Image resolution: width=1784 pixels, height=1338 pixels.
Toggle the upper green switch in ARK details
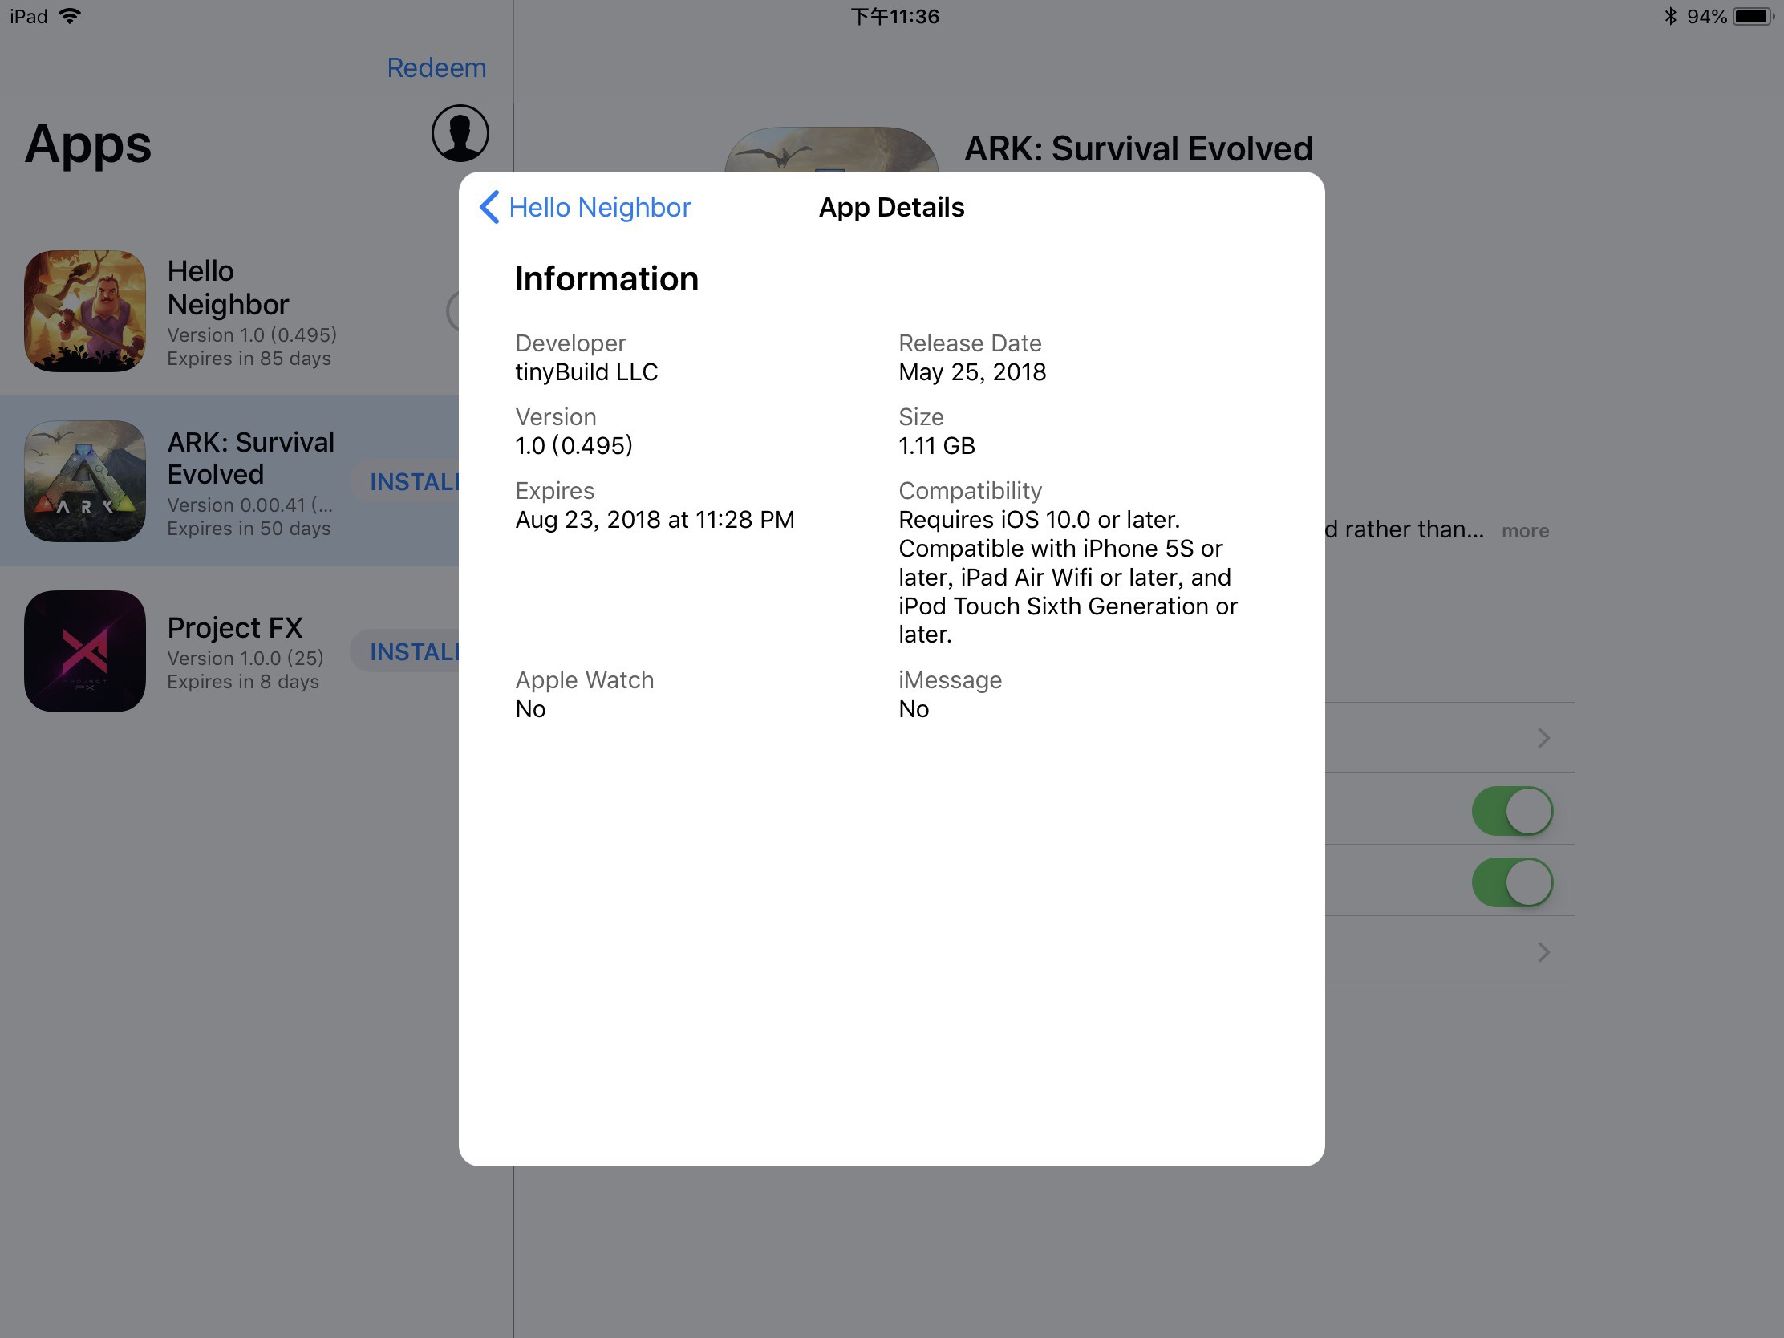point(1512,810)
